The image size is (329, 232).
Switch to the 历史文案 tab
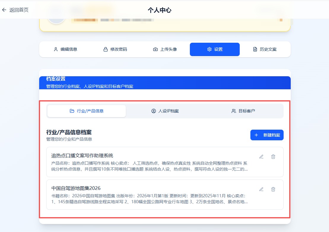tap(265, 49)
